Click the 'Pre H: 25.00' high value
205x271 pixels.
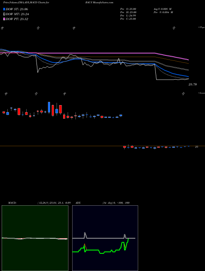pos(128,12)
